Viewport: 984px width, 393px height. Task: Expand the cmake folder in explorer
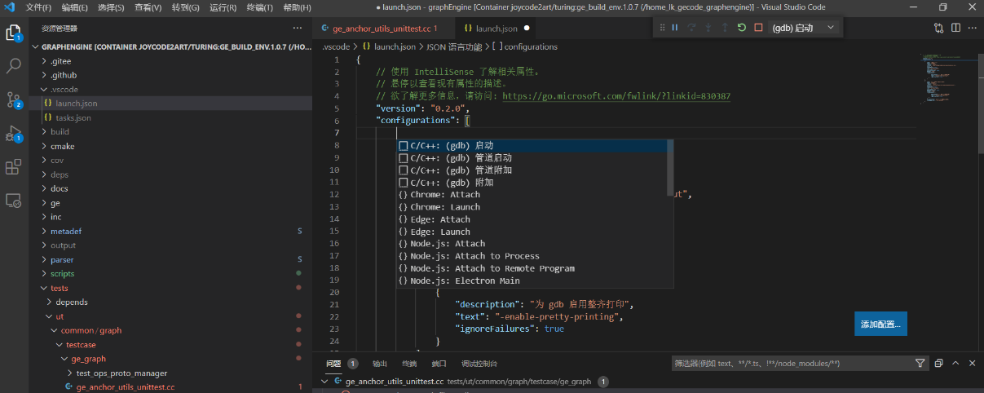(62, 146)
